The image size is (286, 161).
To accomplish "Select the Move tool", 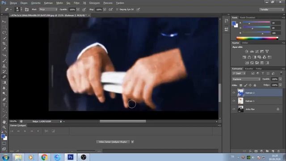I will (4, 21).
